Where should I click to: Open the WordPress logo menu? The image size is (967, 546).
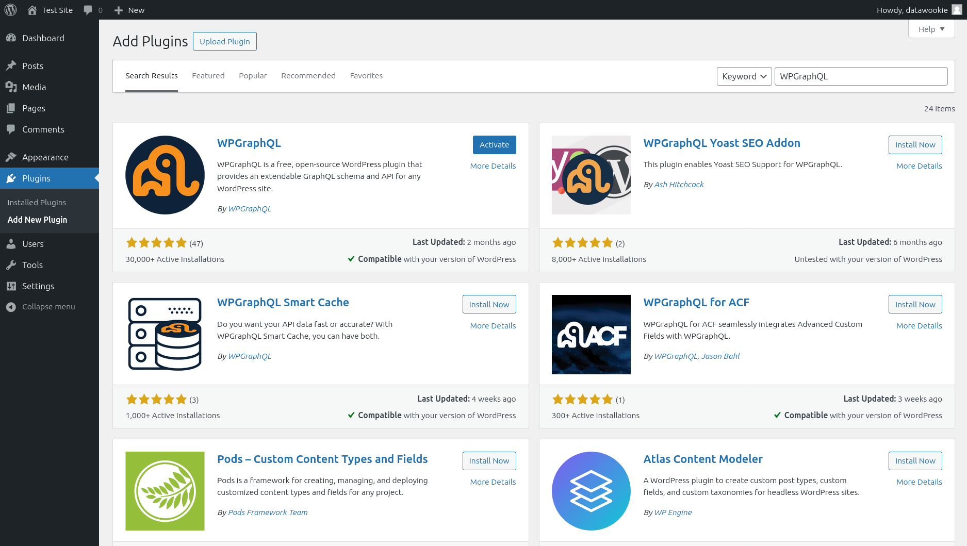10,9
